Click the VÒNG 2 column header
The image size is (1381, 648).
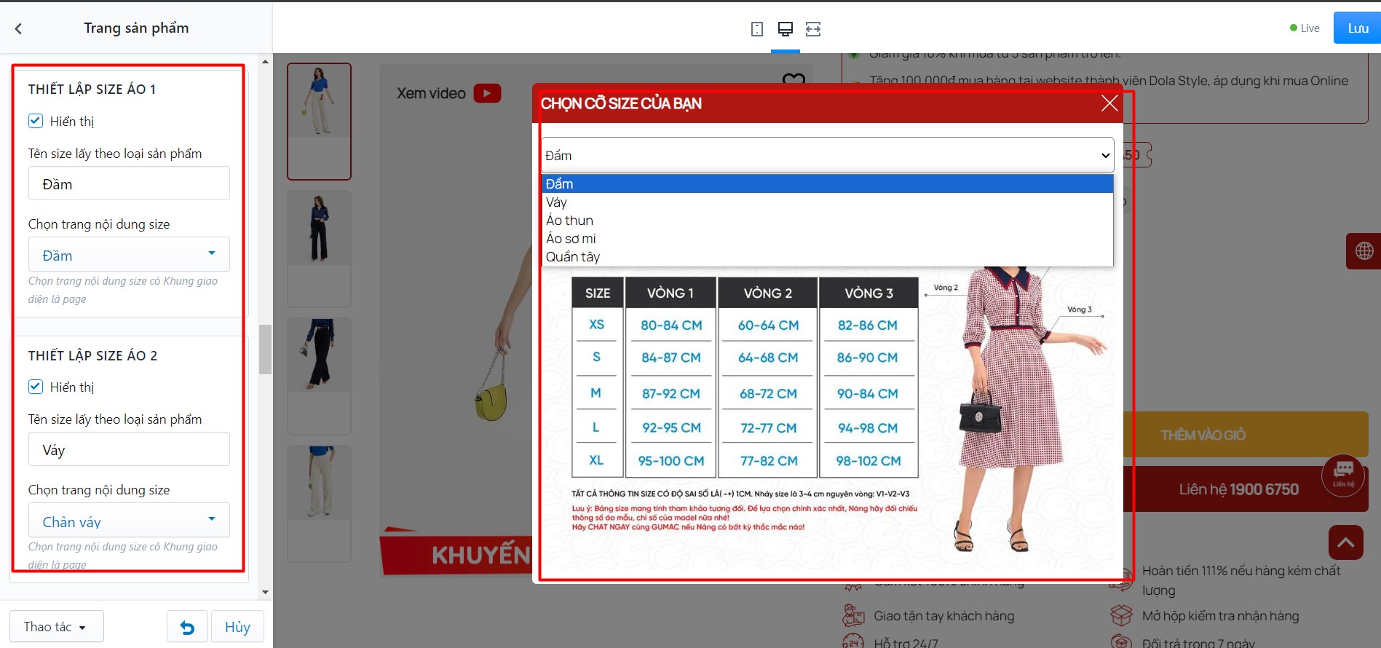[767, 293]
